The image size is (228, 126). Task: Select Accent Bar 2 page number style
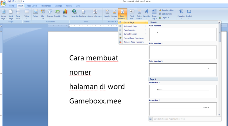tap(183, 109)
